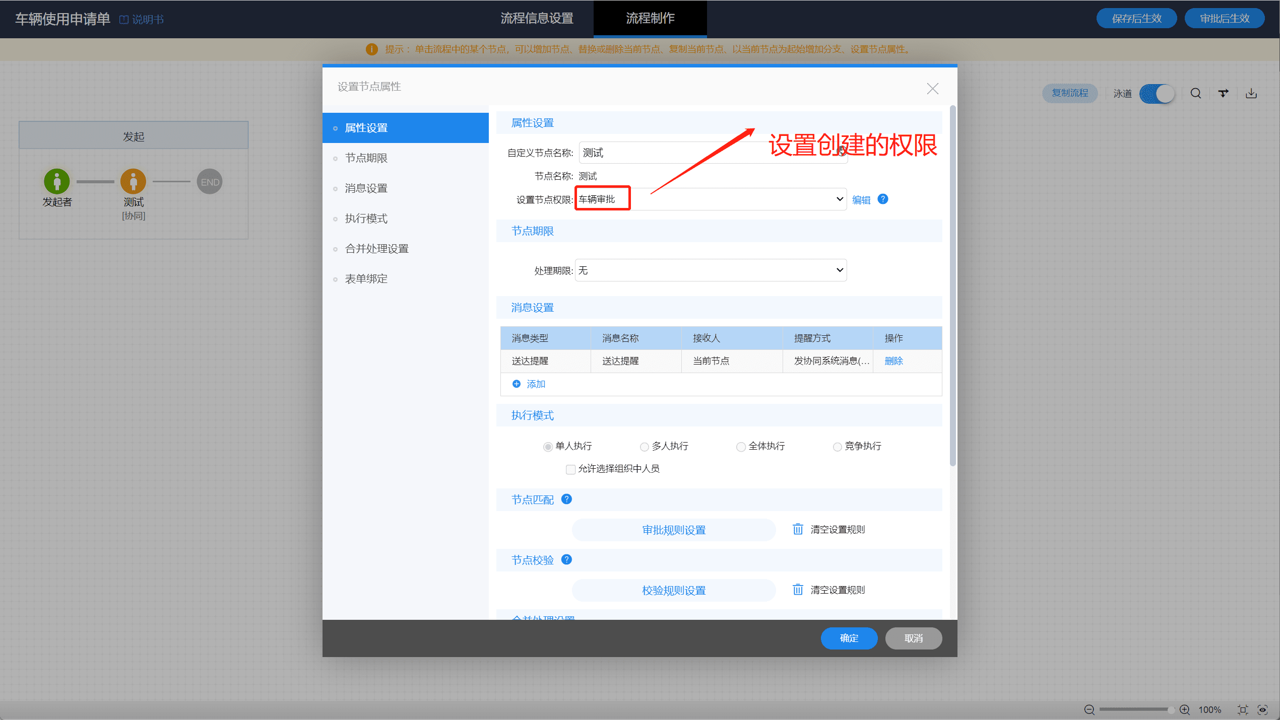Click the 编辑 link beside node permission

coord(861,200)
